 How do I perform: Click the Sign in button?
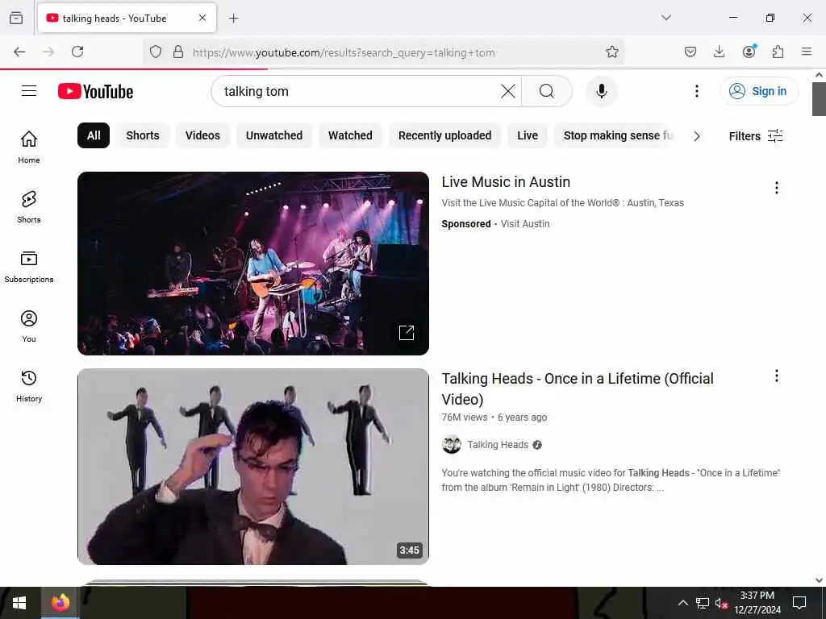(758, 91)
